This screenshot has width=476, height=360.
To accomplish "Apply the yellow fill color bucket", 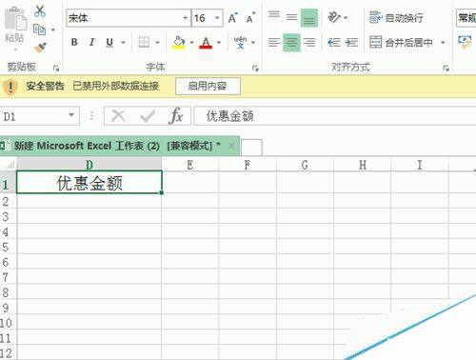I will [179, 42].
